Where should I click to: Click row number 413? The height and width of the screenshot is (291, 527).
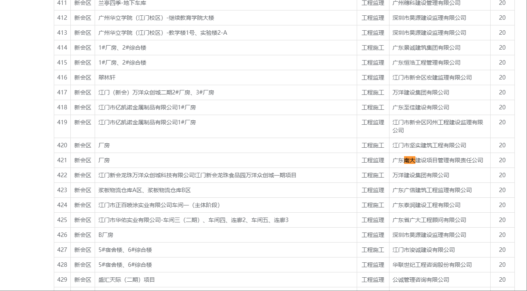click(x=62, y=33)
